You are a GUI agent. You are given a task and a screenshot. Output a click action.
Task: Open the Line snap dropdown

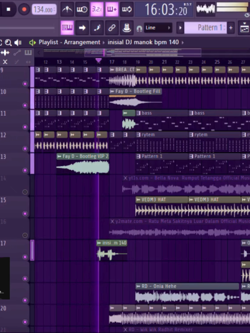[158, 28]
